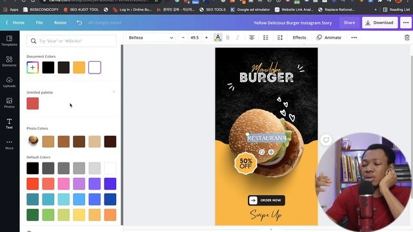Click the font size 49.5 field

tap(194, 37)
